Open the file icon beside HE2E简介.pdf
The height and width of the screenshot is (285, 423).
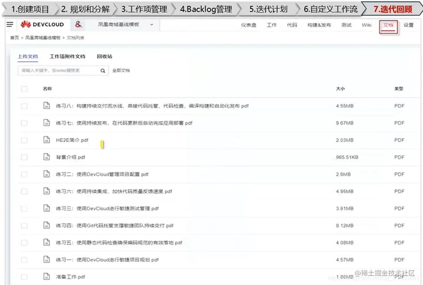pos(47,140)
